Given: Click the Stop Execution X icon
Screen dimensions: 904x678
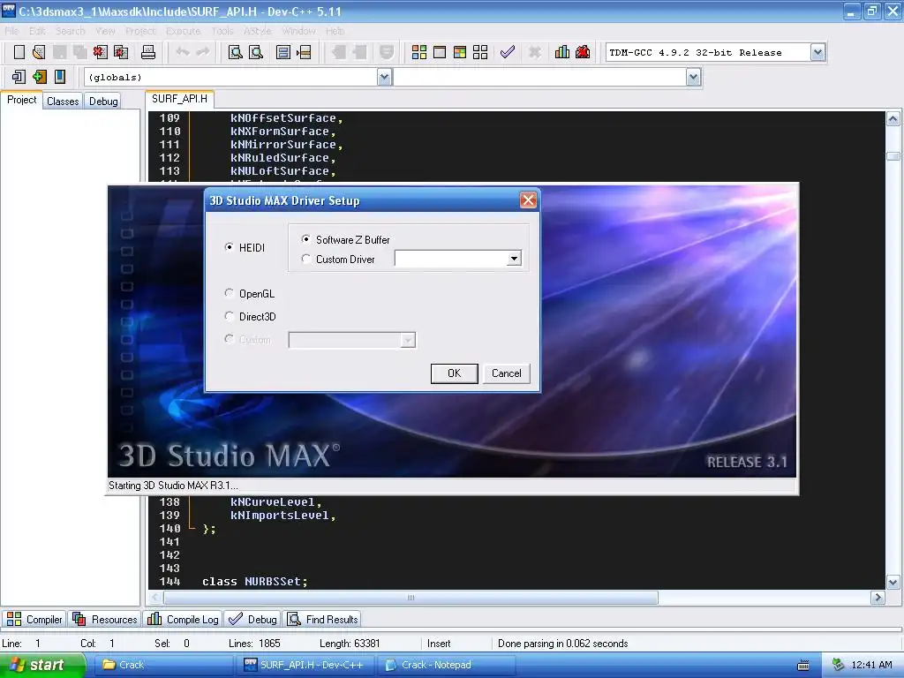Looking at the screenshot, I should click(x=535, y=52).
